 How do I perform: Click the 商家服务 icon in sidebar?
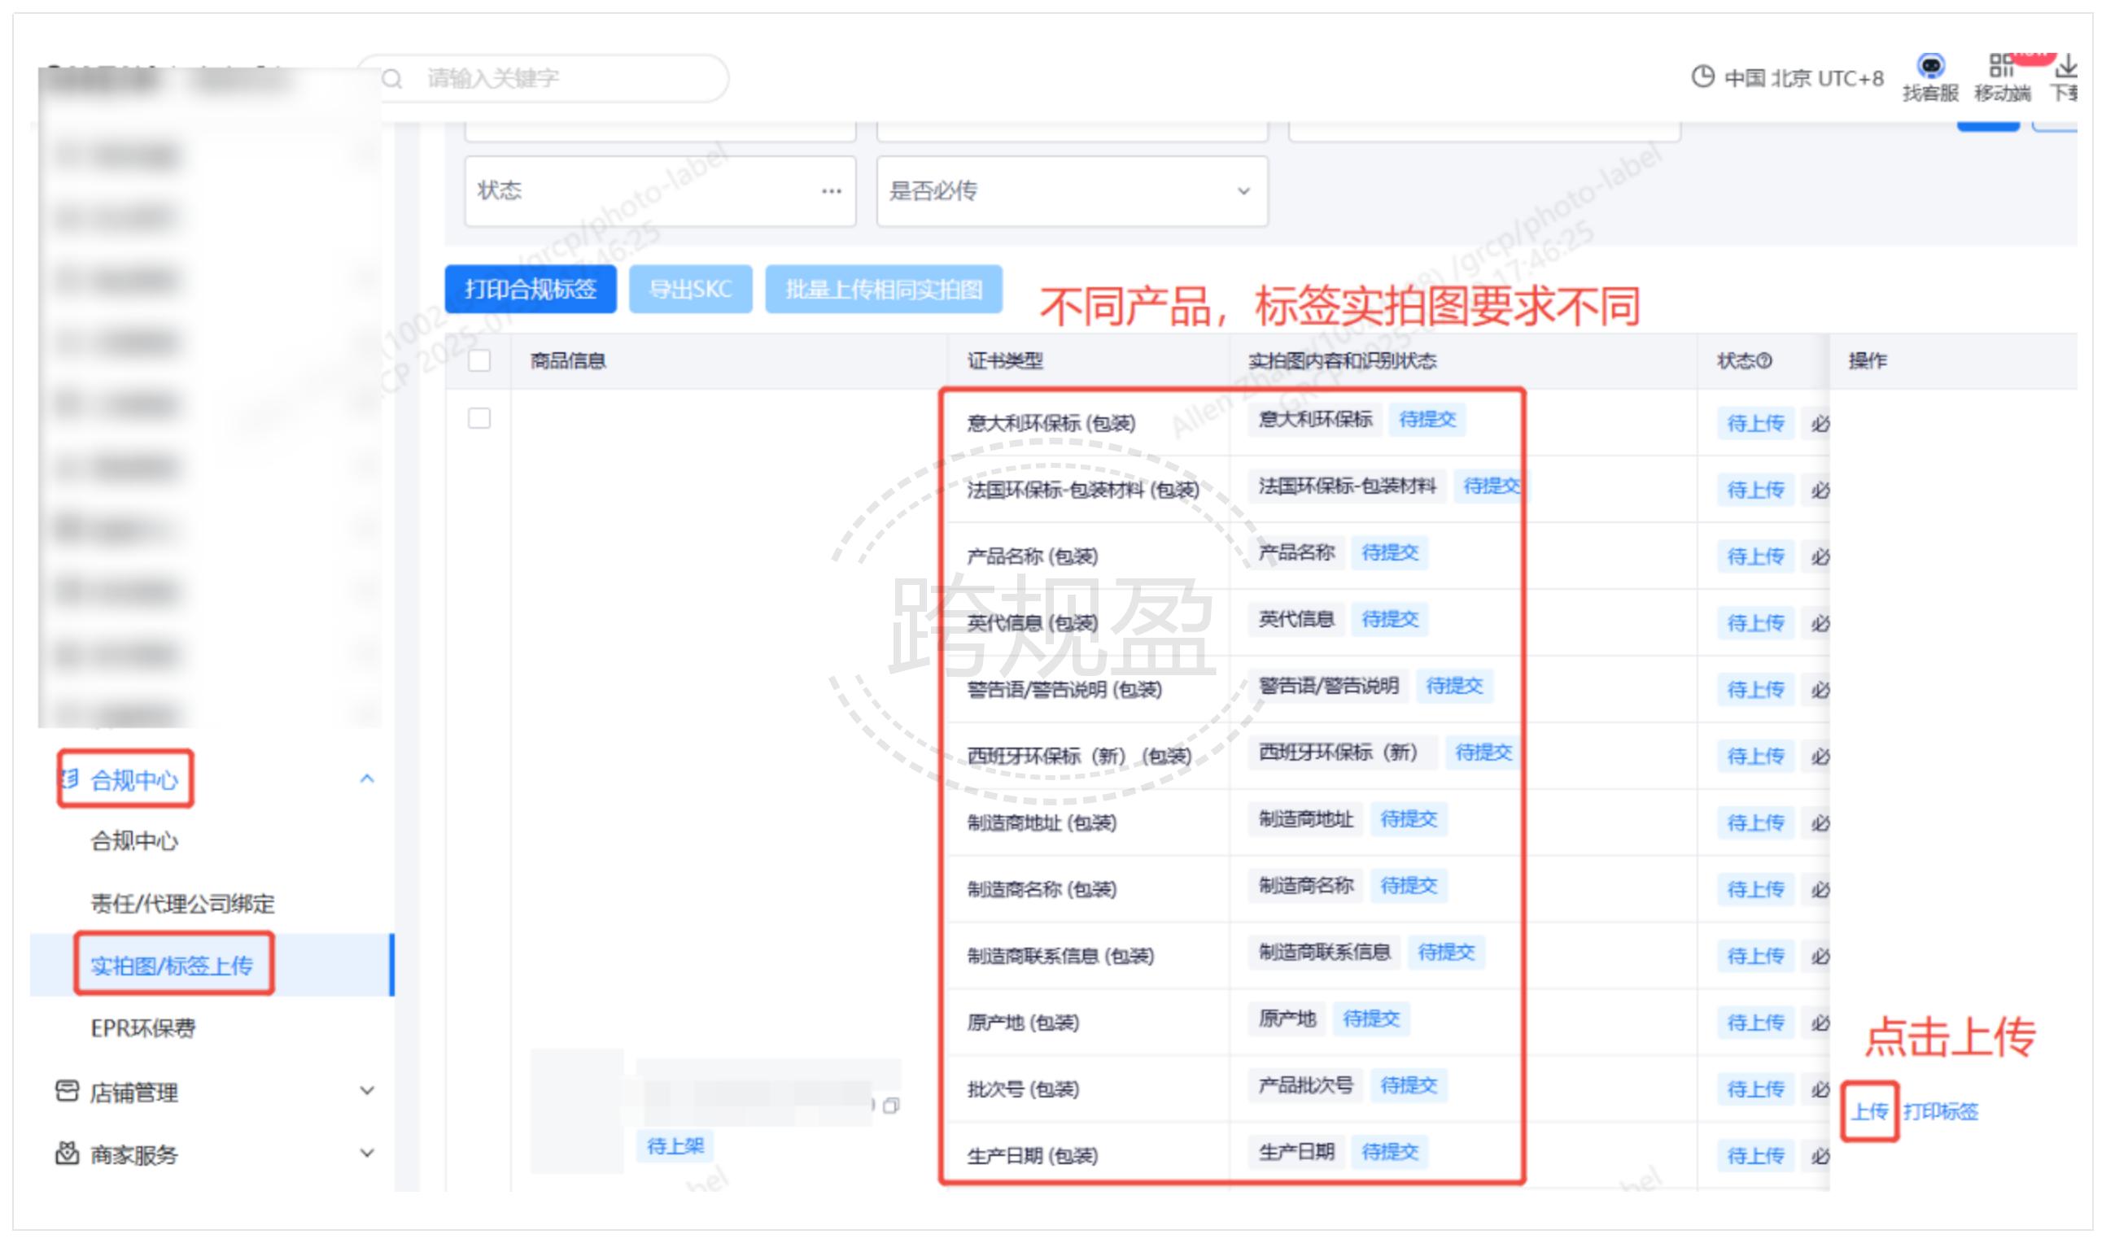67,1153
